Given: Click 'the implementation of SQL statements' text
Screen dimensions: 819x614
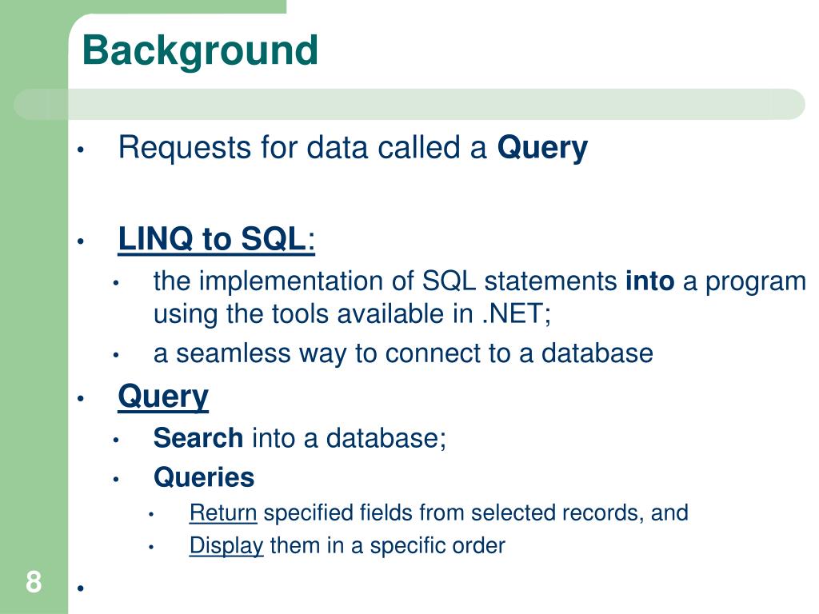Looking at the screenshot, I should (386, 281).
